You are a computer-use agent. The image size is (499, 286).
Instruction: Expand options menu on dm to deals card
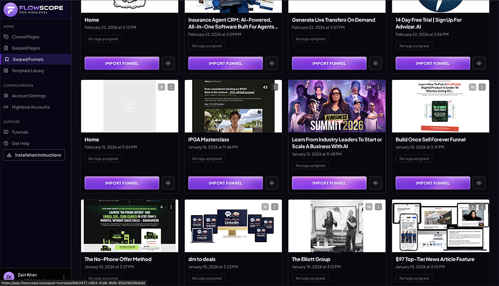click(x=275, y=207)
